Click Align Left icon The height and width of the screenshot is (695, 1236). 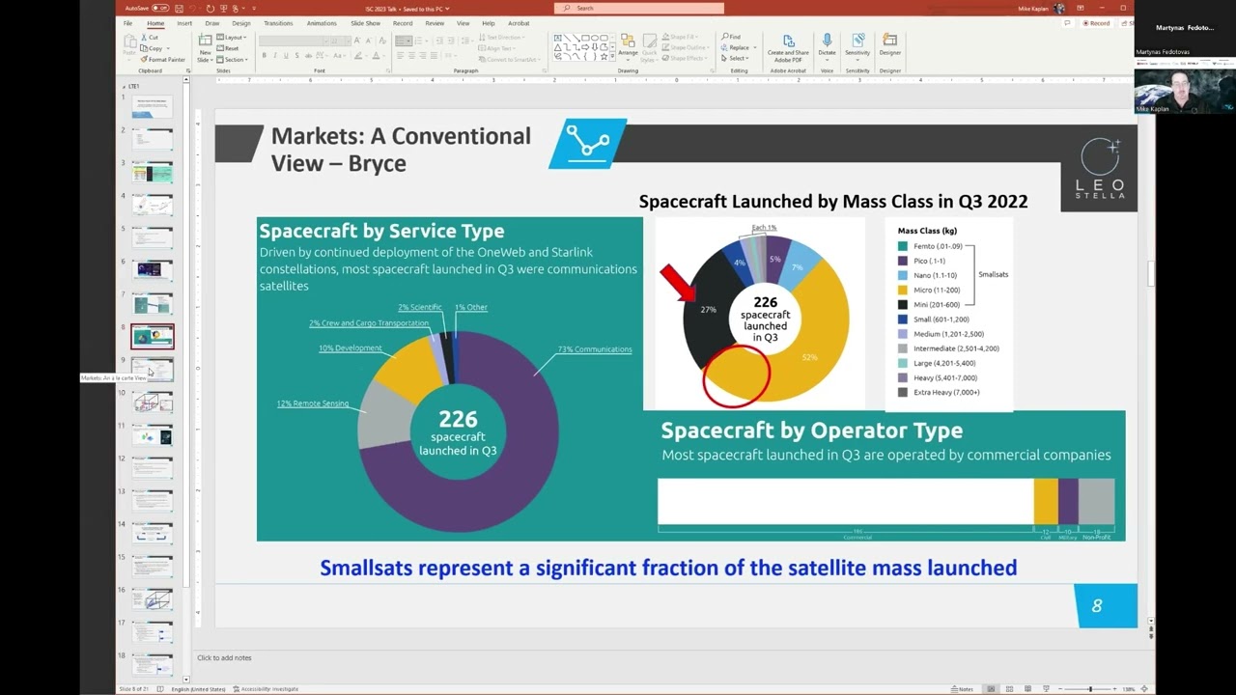[x=400, y=55]
